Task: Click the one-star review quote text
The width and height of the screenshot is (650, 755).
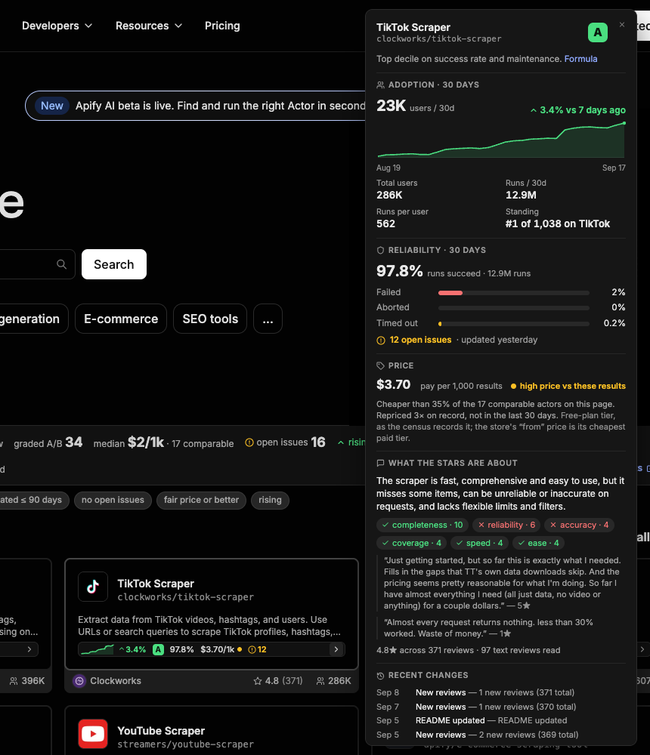Action: tap(488, 628)
